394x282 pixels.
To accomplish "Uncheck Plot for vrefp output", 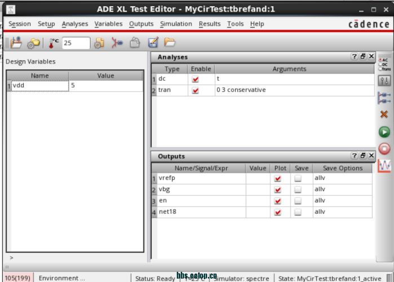I will [278, 178].
